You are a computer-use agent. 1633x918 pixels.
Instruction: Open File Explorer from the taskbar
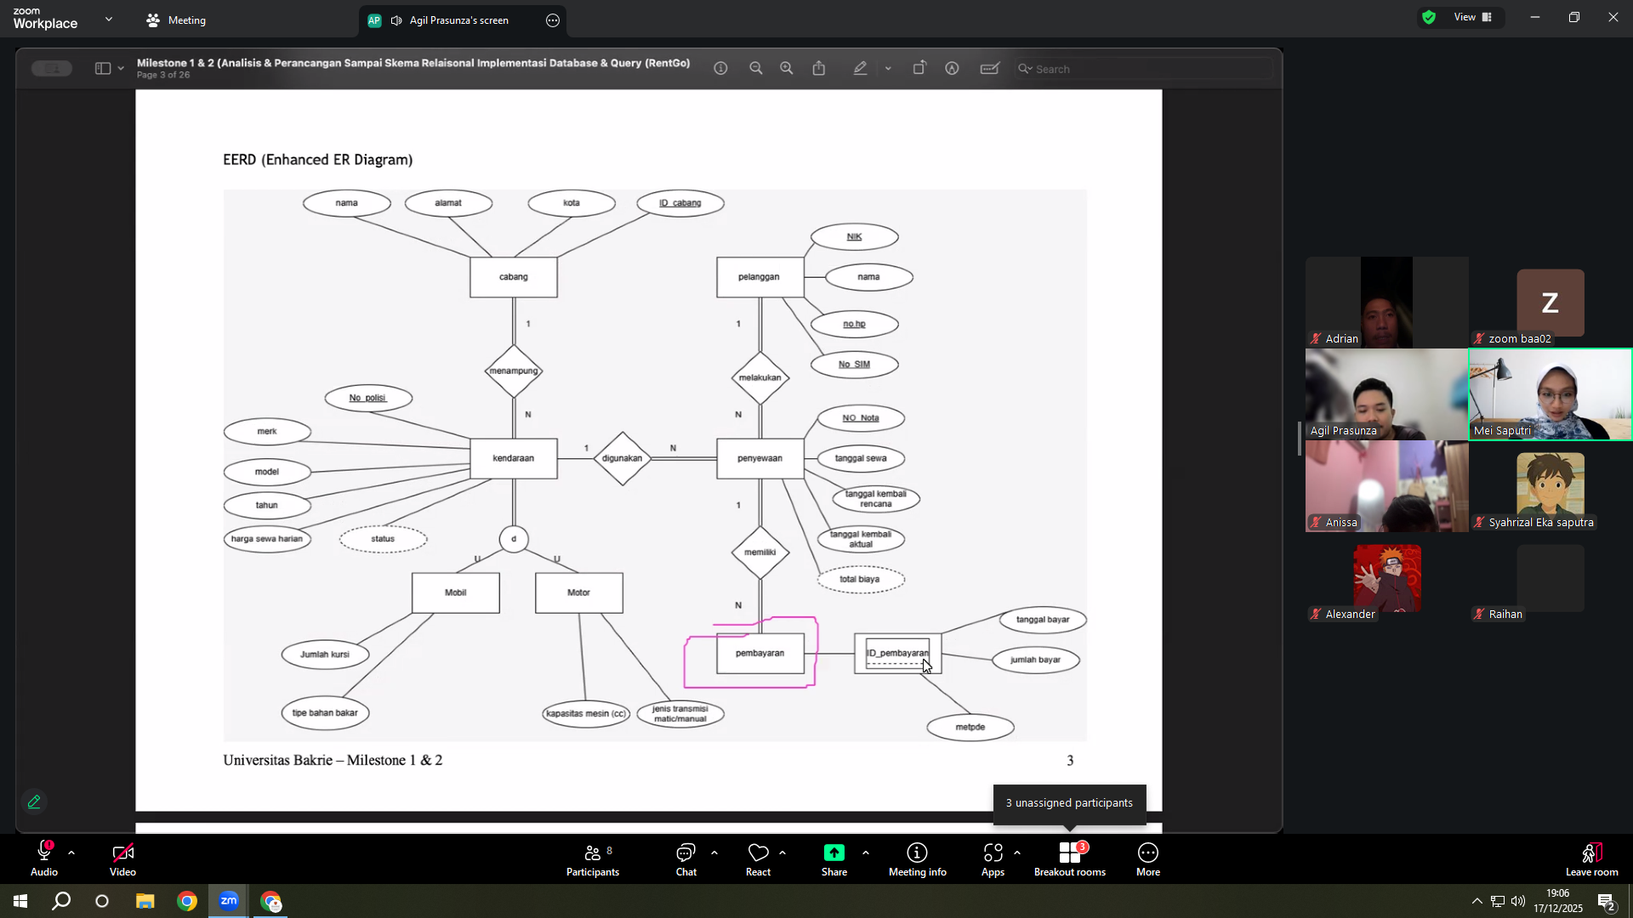pyautogui.click(x=145, y=901)
